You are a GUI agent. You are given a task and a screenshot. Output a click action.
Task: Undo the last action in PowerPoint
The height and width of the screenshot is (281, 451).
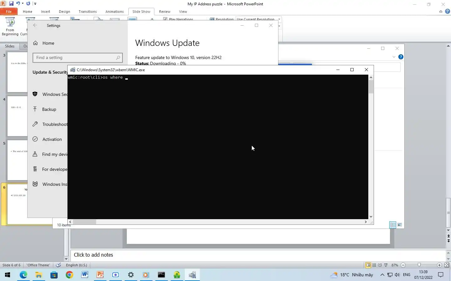(x=18, y=3)
